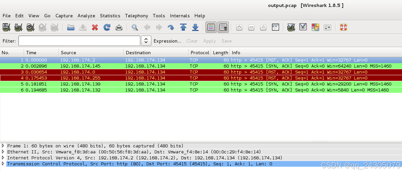
Task: Select packet 6 from 192.168.174.132
Action: pyautogui.click(x=201, y=90)
